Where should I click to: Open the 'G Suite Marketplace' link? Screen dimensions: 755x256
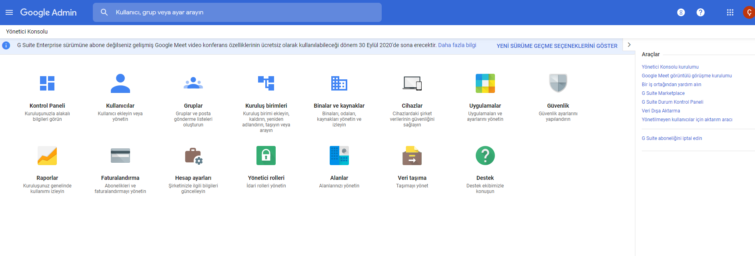click(x=663, y=93)
